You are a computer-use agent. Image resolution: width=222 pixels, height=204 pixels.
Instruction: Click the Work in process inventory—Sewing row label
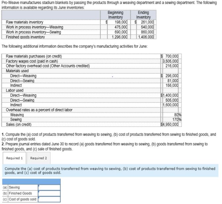coord(33,32)
